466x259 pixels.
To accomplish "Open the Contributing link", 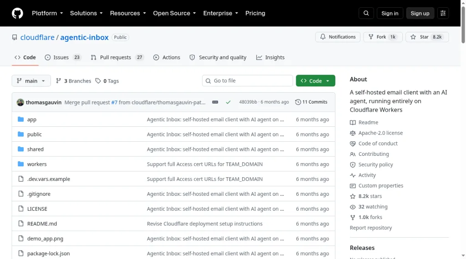I will (374, 154).
